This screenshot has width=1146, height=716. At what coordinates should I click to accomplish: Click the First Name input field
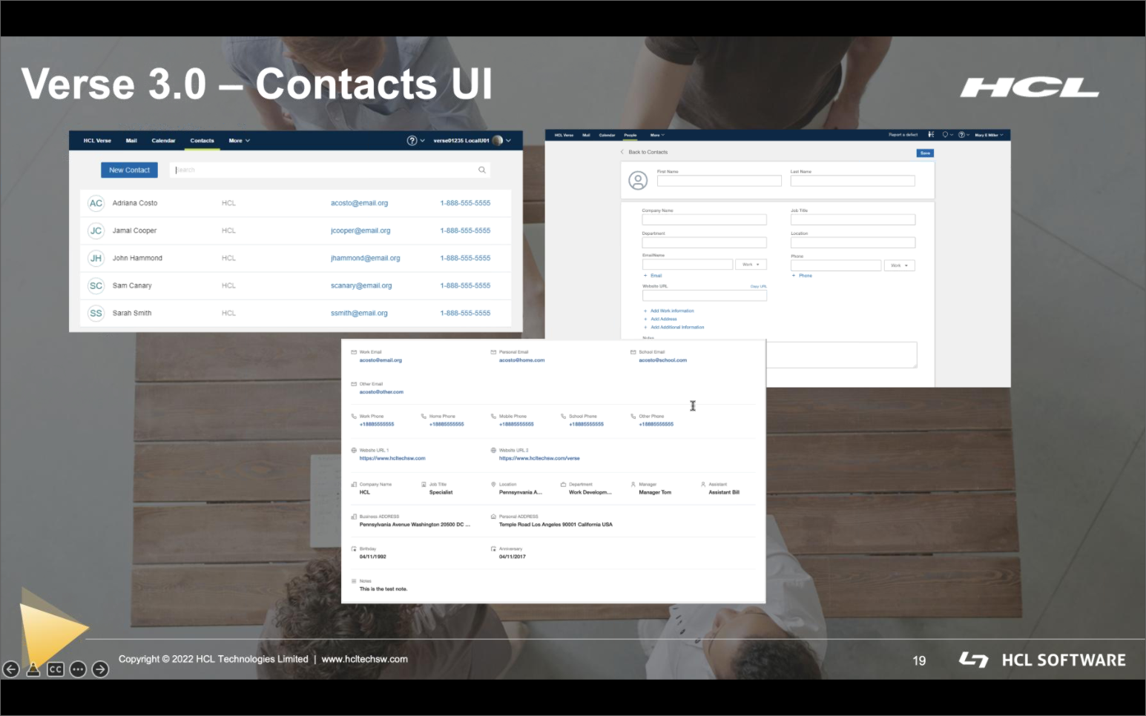pos(719,181)
